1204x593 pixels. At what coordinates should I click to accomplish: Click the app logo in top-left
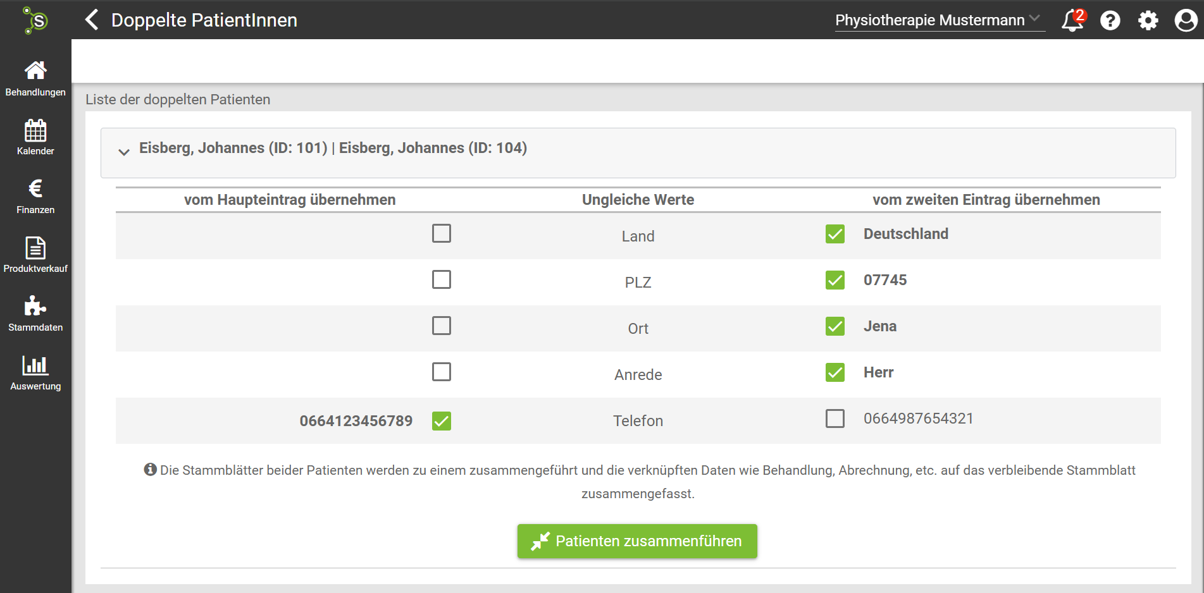(35, 20)
